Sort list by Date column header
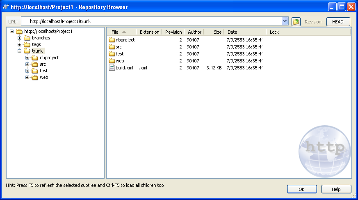This screenshot has width=358, height=200. click(x=245, y=32)
